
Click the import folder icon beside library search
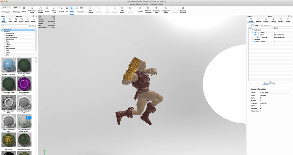coord(30,26)
